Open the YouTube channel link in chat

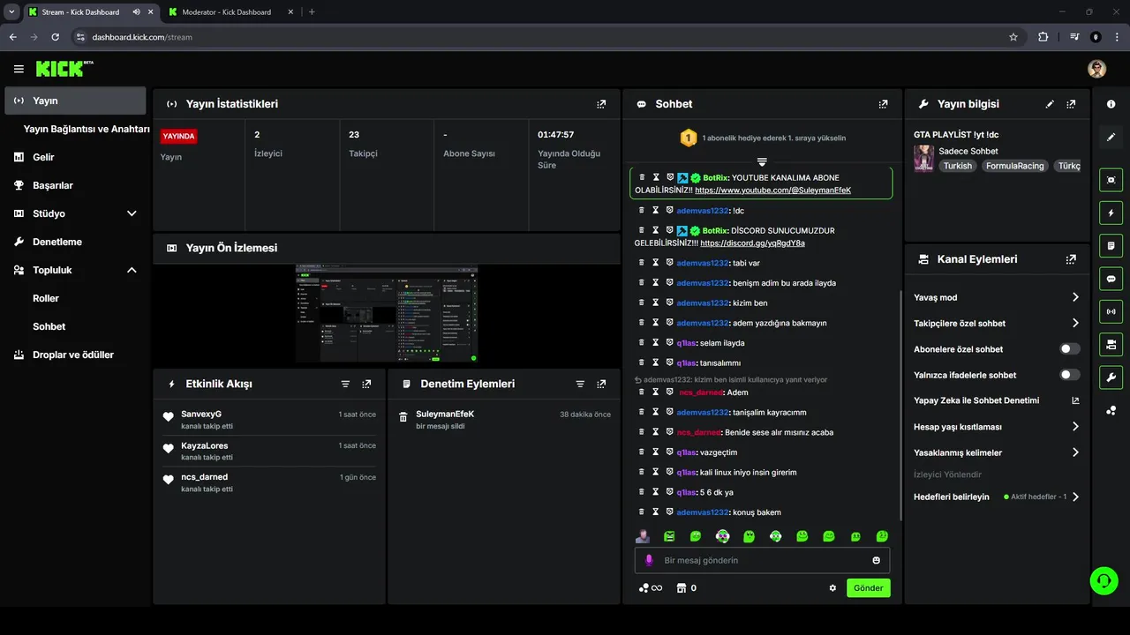772,190
